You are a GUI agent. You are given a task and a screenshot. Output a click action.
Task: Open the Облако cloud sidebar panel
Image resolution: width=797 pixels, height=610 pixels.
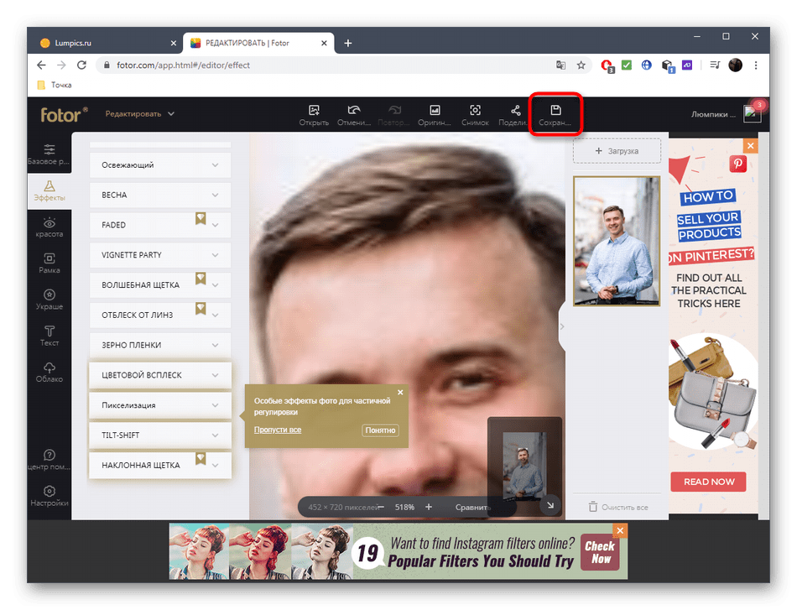[49, 373]
